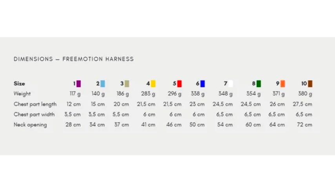335x190 pixels.
Task: Click the Weight row label
Action: tap(22, 94)
